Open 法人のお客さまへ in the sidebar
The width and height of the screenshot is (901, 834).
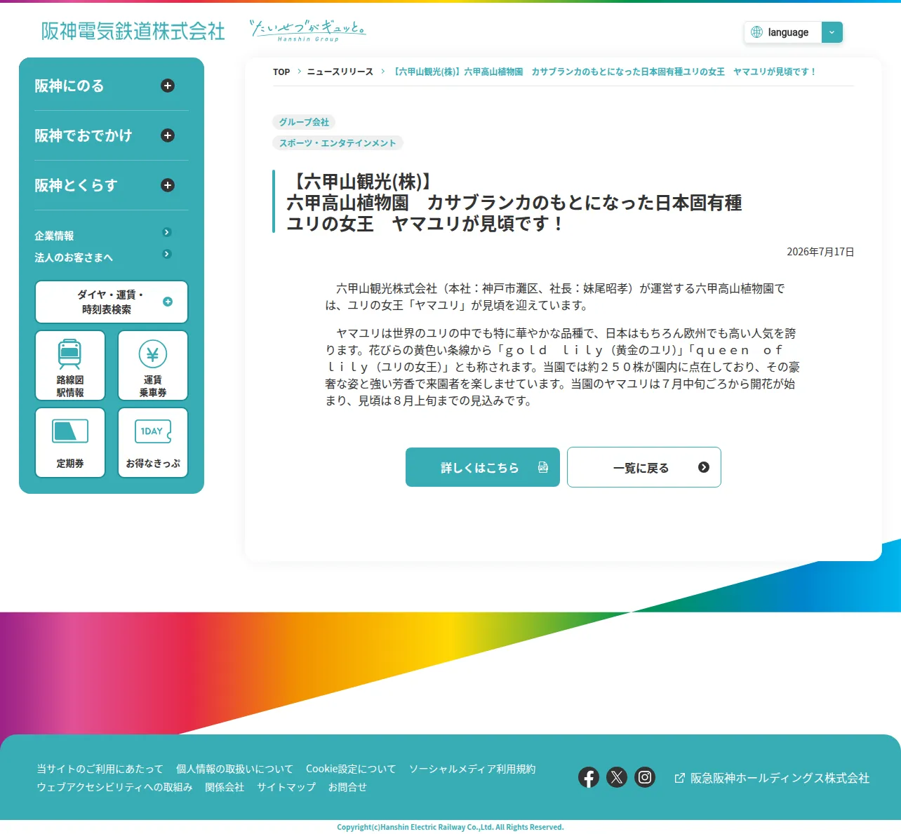click(x=74, y=257)
